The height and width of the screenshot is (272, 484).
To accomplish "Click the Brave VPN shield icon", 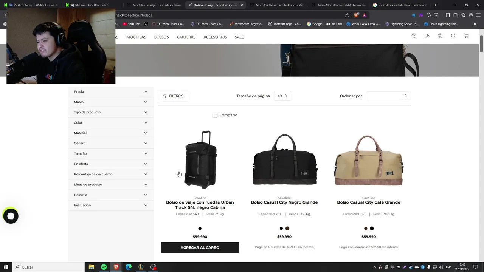I will pos(471,15).
